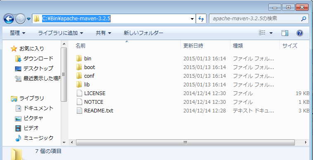The width and height of the screenshot is (313, 160).
Task: Open 最近表示した場所 in navigation pane
Action: (42, 79)
